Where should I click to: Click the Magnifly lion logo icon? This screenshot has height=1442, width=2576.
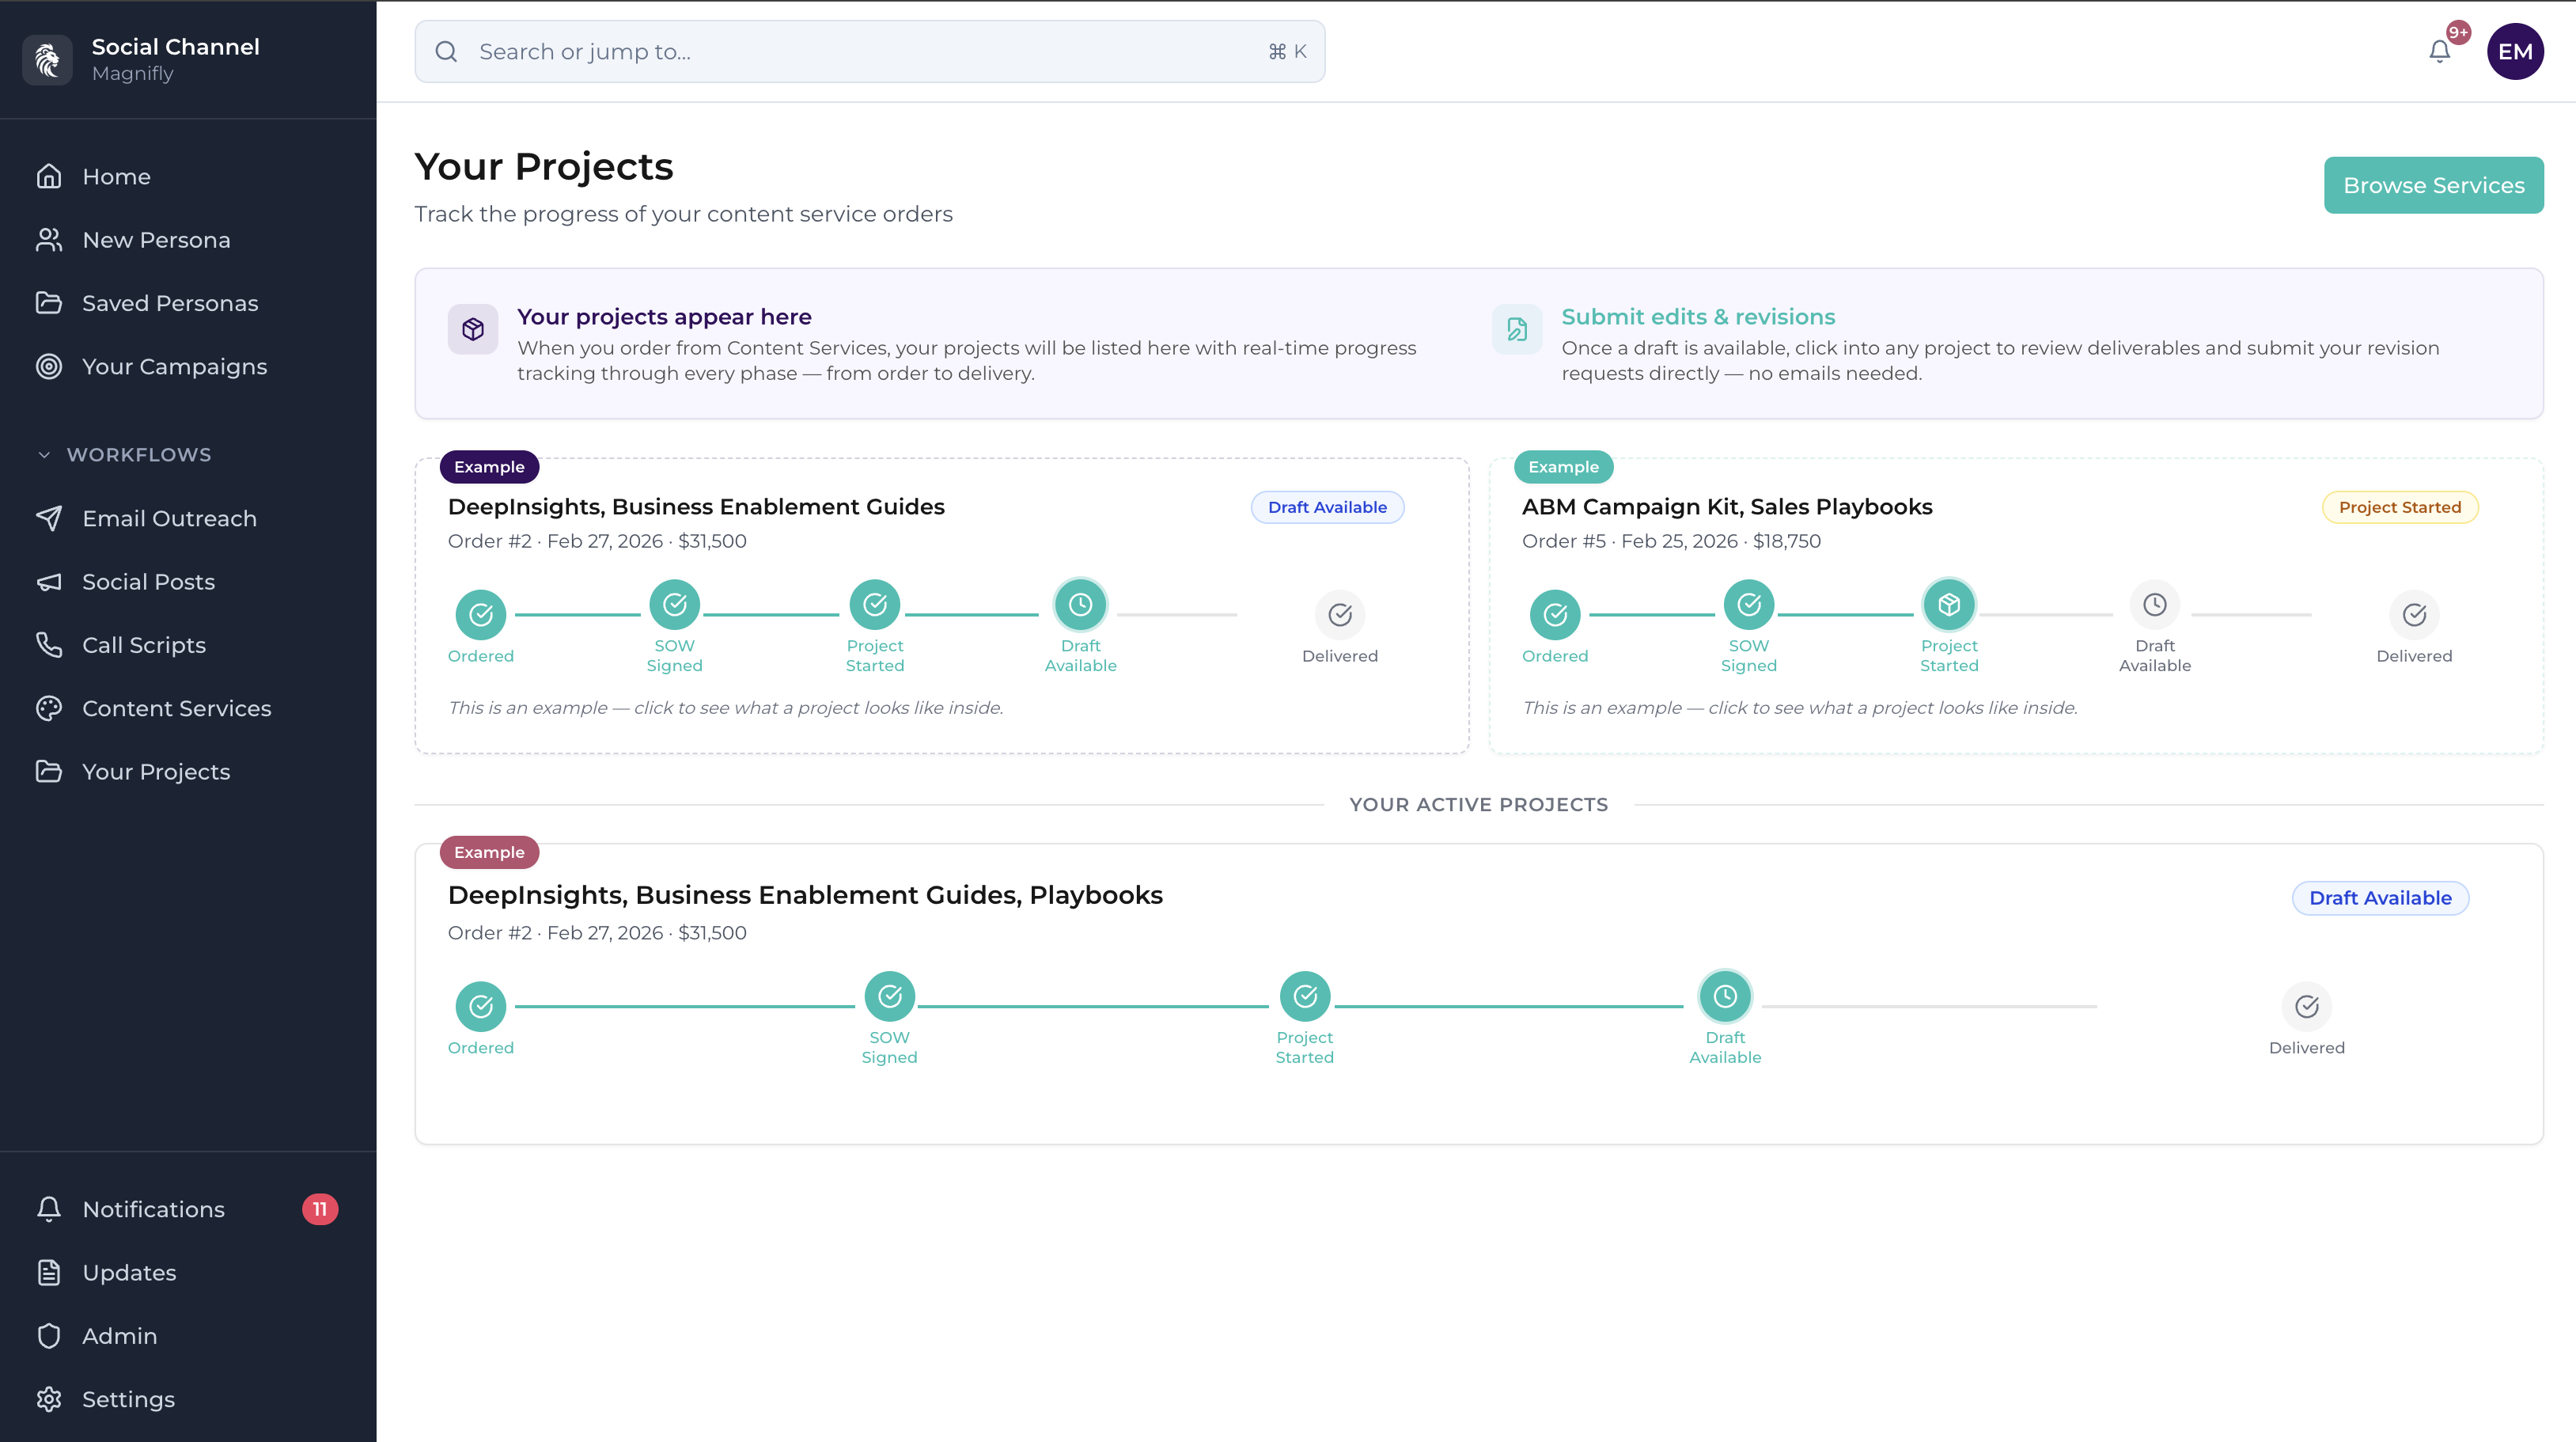tap(47, 60)
